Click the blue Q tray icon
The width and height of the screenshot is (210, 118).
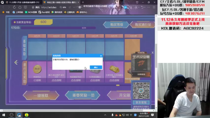point(135,115)
